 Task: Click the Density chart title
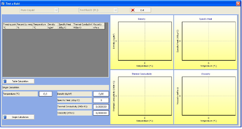pos(142,19)
